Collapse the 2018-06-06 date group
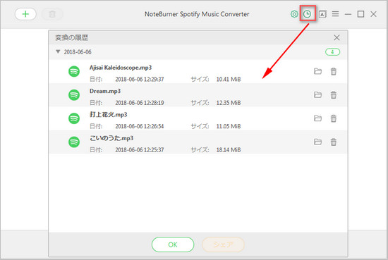The width and height of the screenshot is (388, 260). (58, 51)
